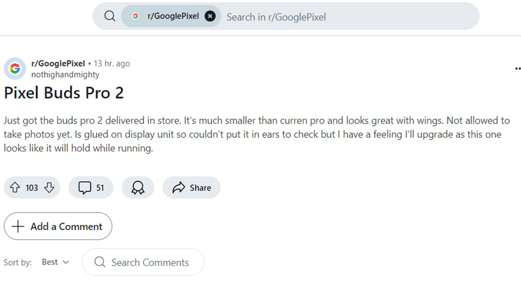Open the 51 comments button

[x=91, y=188]
